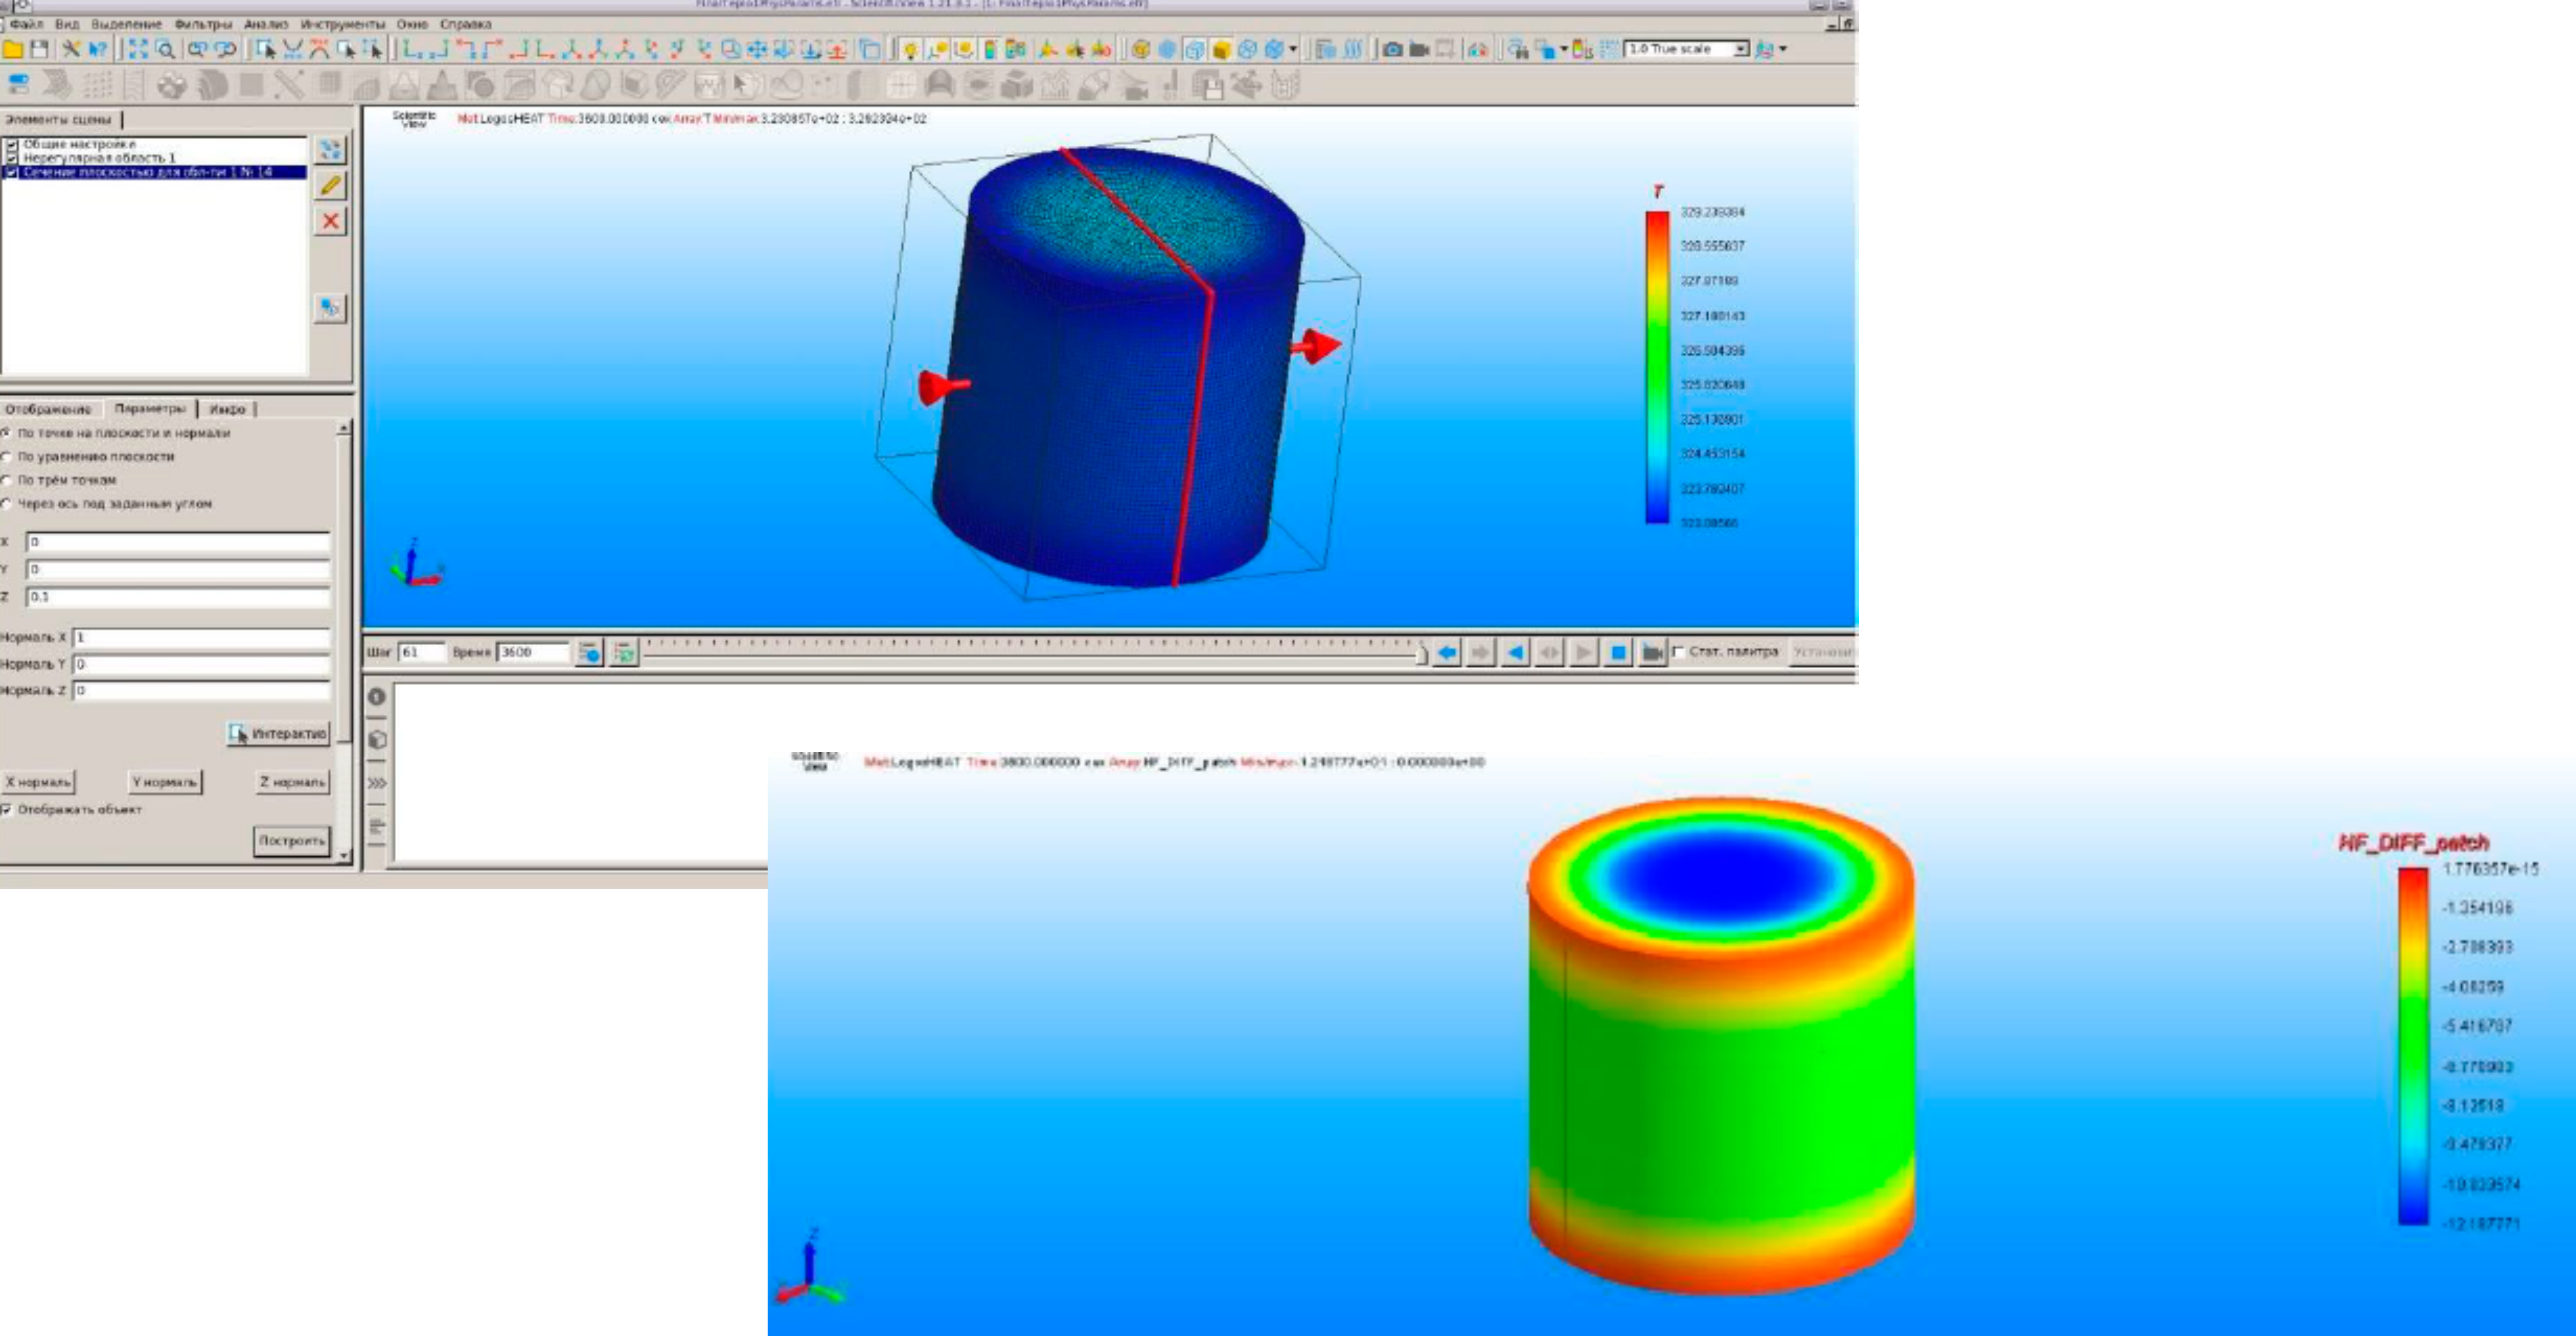Switch to the 'Отображение' tab
Viewport: 2576px width, 1336px height.
click(x=48, y=409)
